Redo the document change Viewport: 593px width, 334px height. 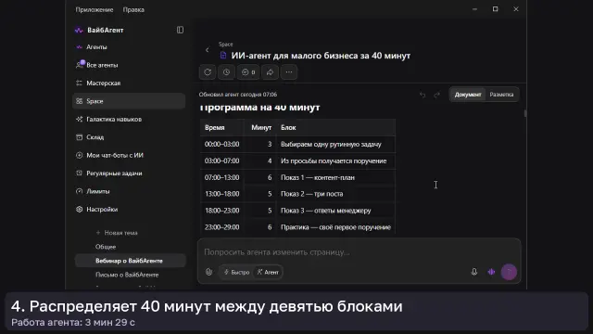coord(436,95)
